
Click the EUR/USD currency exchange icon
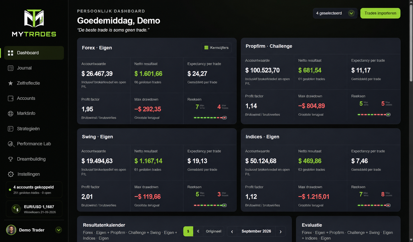point(16,209)
